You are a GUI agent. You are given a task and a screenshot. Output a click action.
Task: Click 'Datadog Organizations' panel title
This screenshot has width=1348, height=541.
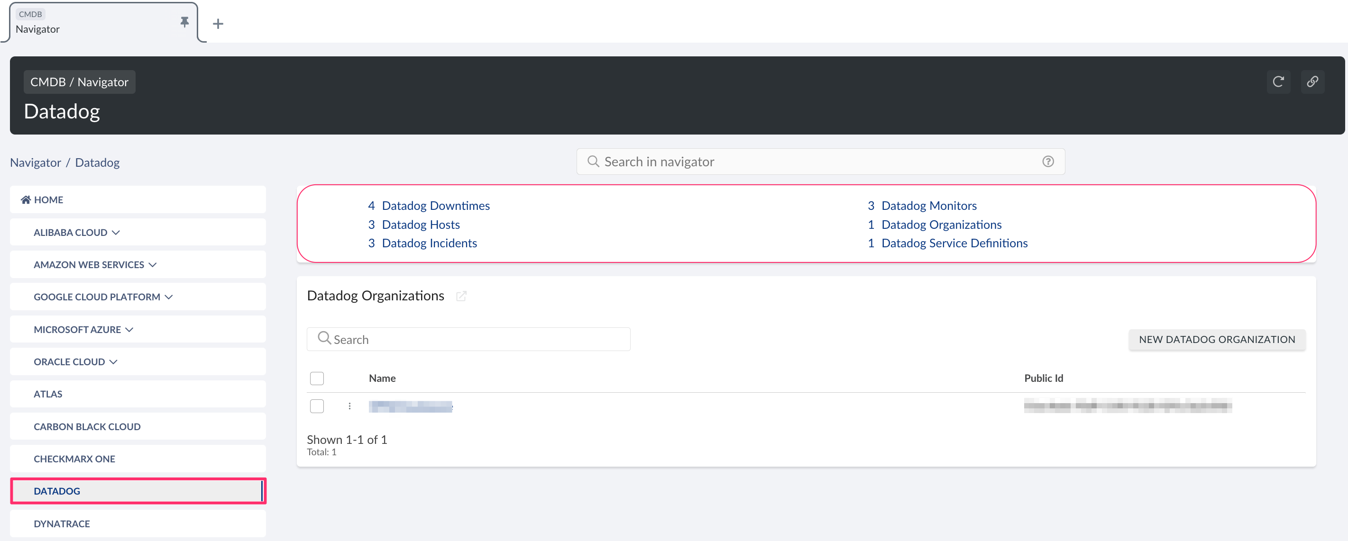coord(375,296)
